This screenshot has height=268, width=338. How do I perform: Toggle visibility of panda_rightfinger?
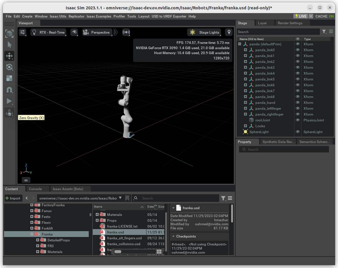(x=298, y=114)
